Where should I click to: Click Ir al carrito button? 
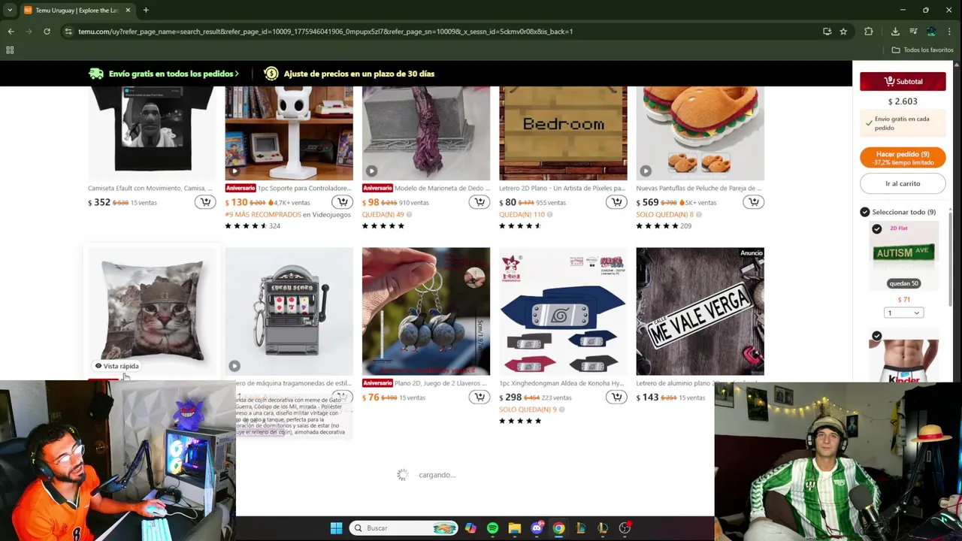[903, 183]
